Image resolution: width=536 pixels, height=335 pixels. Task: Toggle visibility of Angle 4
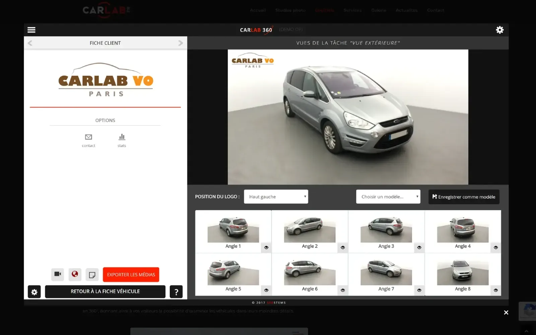click(x=496, y=248)
